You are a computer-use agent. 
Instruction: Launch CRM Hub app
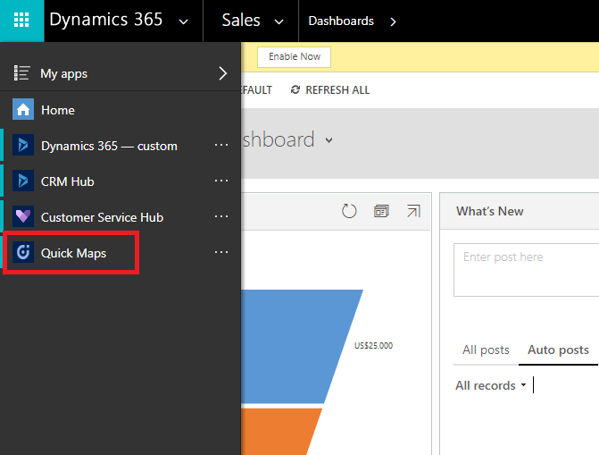click(x=67, y=181)
